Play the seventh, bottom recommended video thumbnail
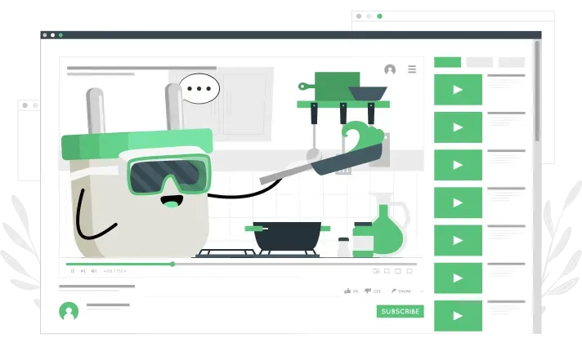This screenshot has width=582, height=356. coord(458,316)
